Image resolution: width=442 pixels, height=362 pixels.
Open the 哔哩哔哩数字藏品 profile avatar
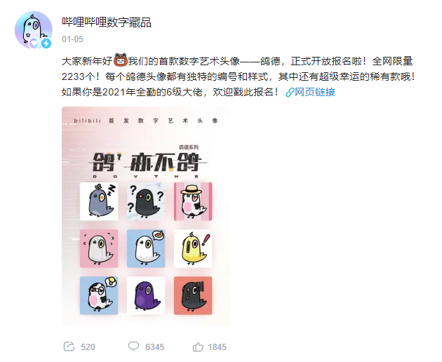[34, 30]
